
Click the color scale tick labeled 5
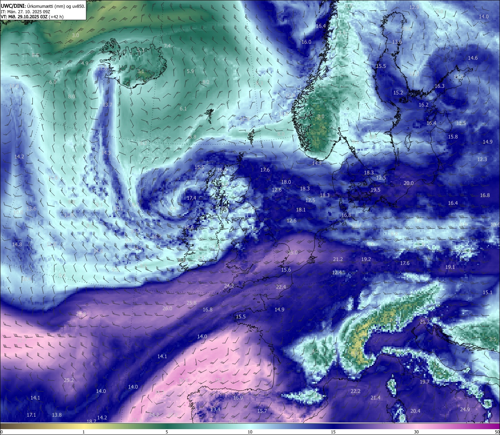pos(167,432)
